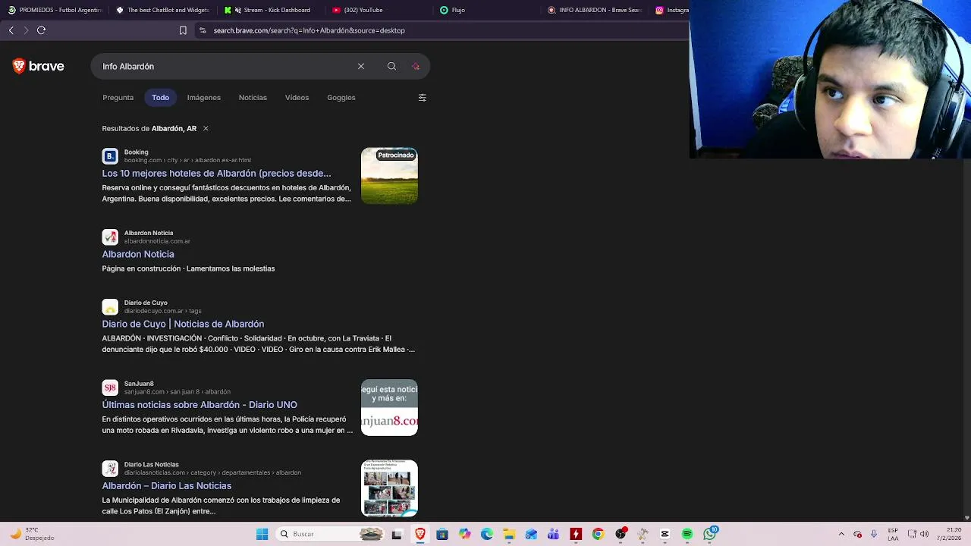Image resolution: width=971 pixels, height=546 pixels.
Task: Switch to the Vídeos tab
Action: 297,98
